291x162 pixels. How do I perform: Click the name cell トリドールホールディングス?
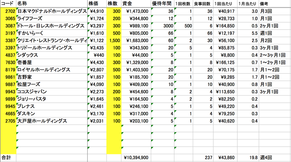point(52,48)
